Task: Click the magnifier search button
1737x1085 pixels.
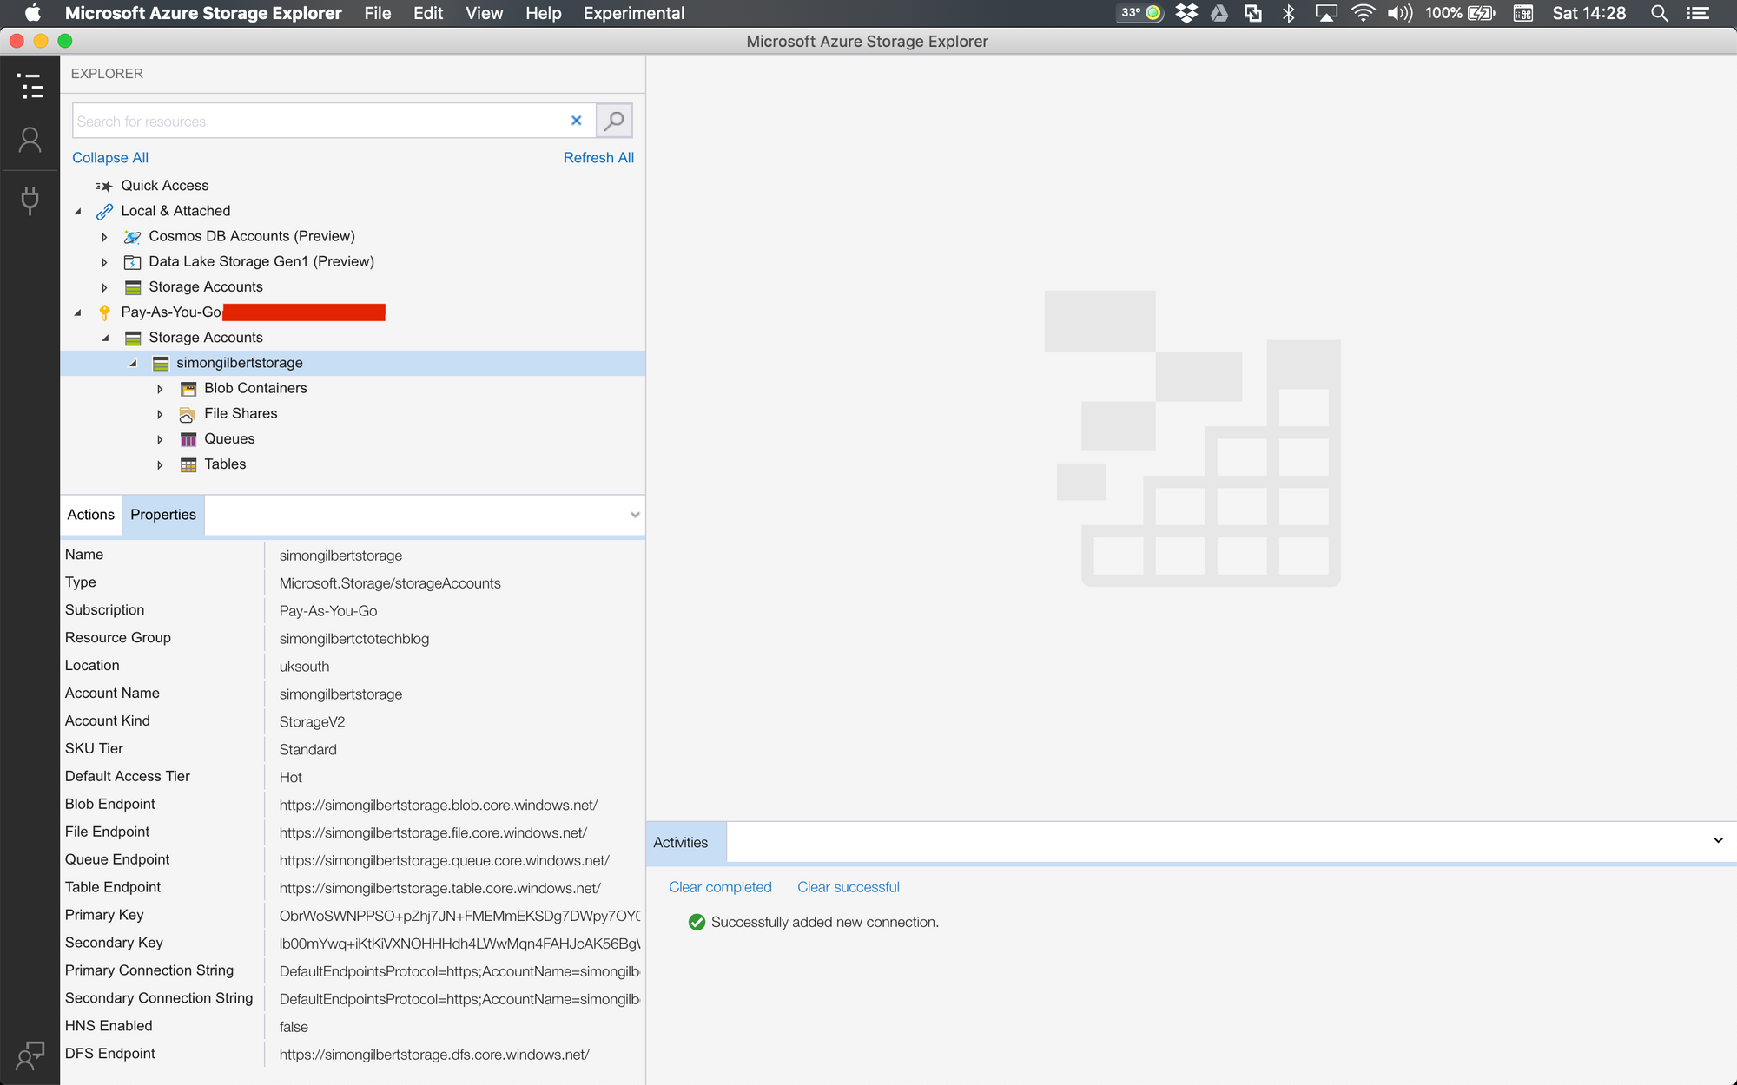Action: [x=614, y=121]
